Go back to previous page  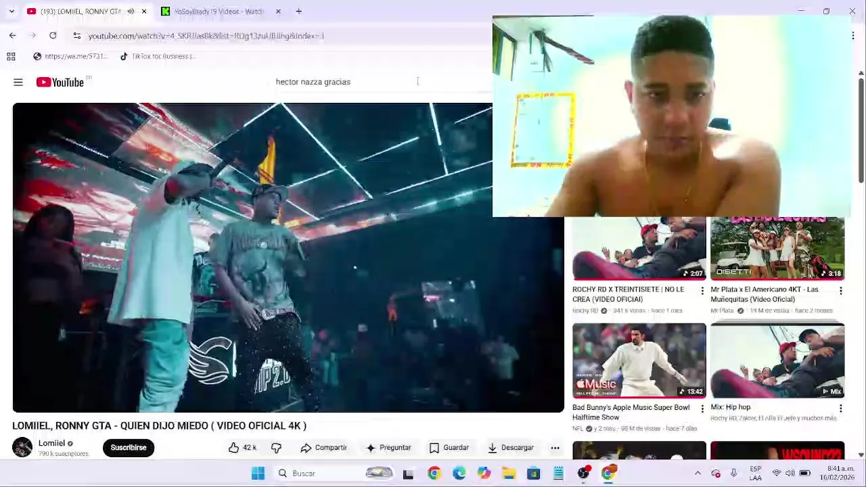coord(12,35)
